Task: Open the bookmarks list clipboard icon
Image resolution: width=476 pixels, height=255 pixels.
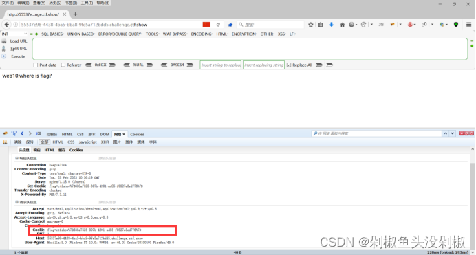Action: coord(321,25)
